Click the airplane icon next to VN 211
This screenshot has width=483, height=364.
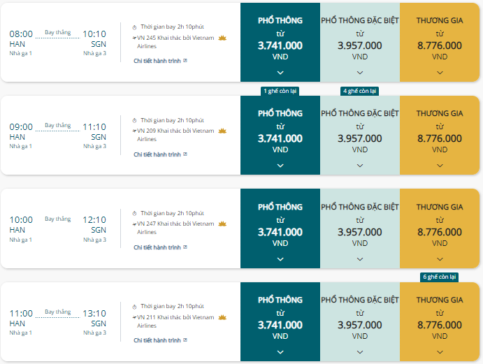click(x=135, y=317)
